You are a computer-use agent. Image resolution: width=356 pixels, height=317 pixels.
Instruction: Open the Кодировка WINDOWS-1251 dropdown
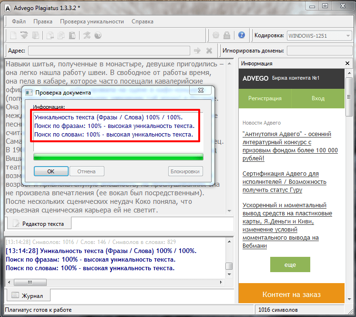coord(319,36)
